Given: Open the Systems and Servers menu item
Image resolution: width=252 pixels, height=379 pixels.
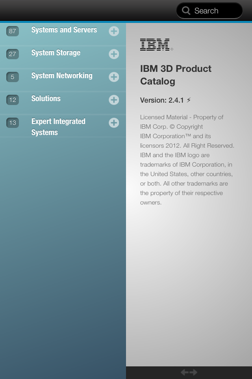Looking at the screenshot, I should pyautogui.click(x=64, y=30).
